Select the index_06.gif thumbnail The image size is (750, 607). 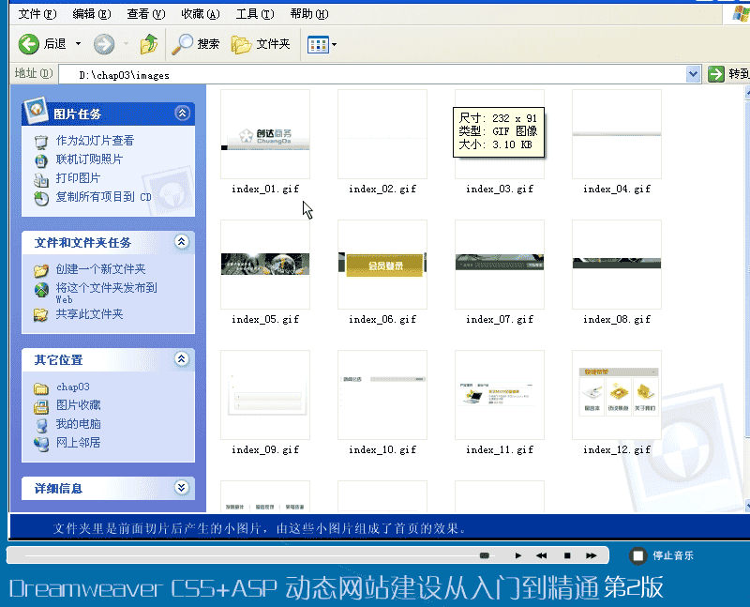pyautogui.click(x=382, y=265)
